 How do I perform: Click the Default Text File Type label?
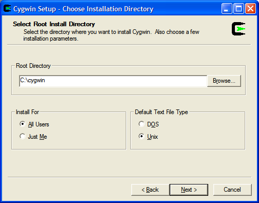162,112
